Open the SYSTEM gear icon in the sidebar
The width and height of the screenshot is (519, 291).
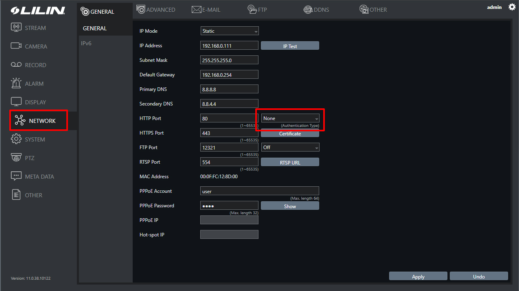(x=16, y=139)
